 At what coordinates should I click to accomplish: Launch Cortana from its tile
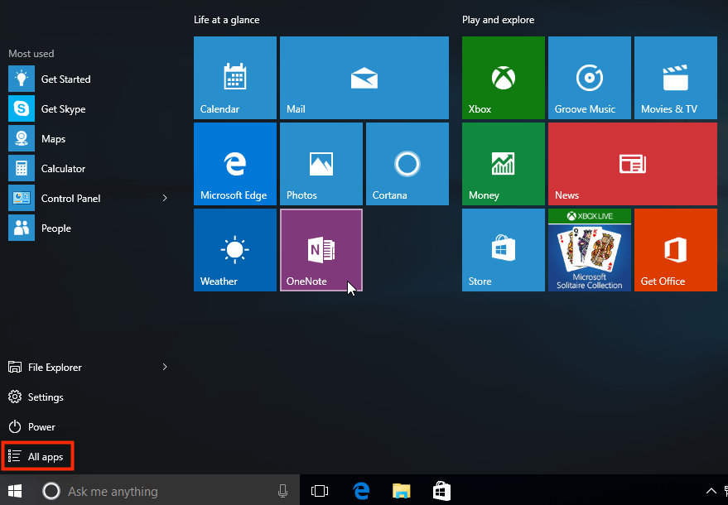[x=407, y=163]
